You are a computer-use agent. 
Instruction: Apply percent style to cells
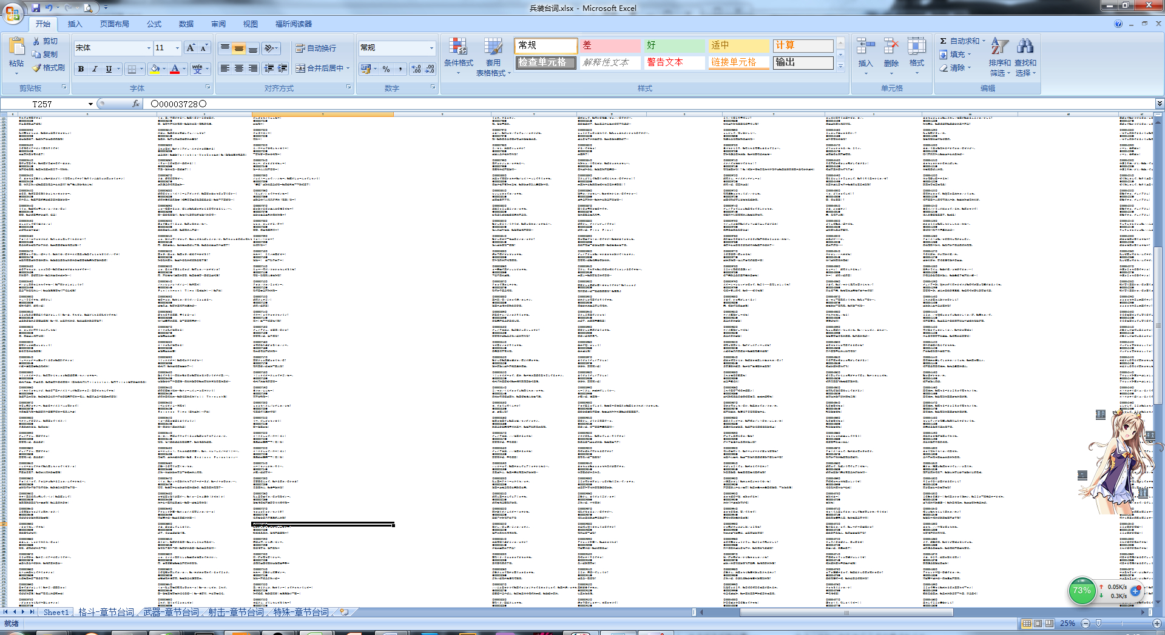[387, 69]
